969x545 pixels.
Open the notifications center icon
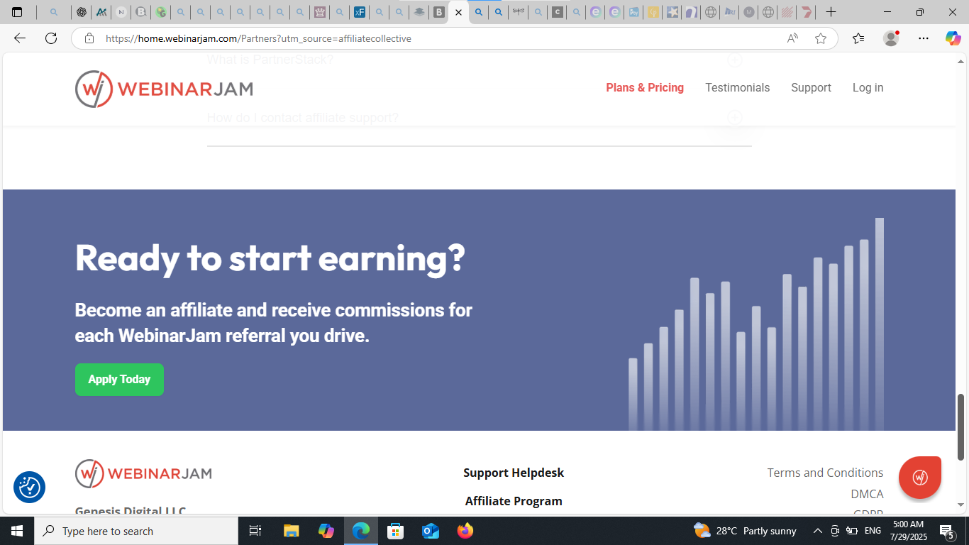point(946,531)
